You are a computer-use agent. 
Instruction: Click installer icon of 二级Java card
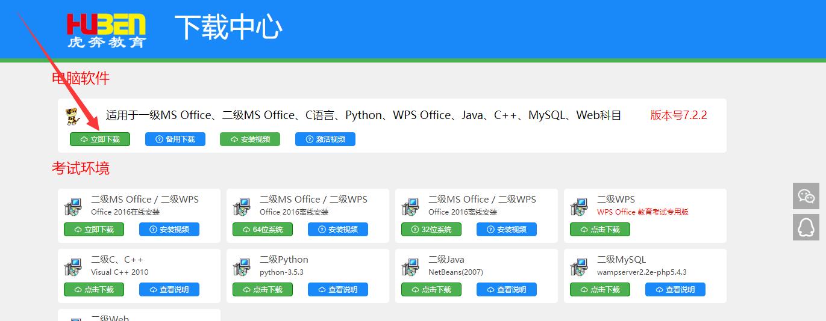pyautogui.click(x=410, y=266)
